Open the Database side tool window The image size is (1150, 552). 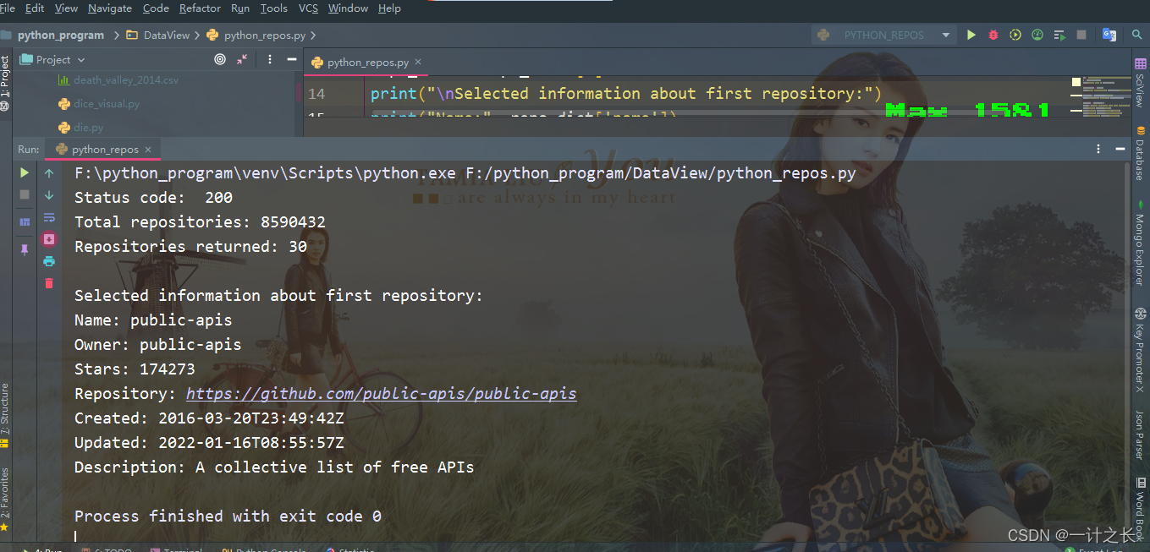(x=1140, y=152)
